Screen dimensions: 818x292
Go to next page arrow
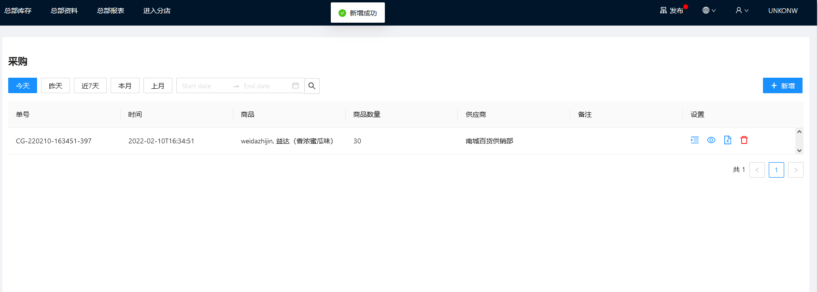tap(796, 170)
